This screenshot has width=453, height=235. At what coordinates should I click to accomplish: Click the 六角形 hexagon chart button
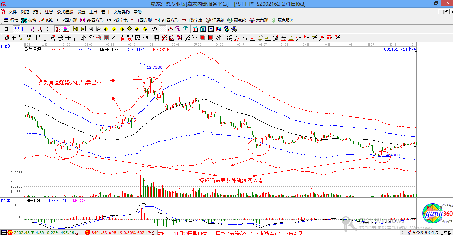tap(259, 20)
